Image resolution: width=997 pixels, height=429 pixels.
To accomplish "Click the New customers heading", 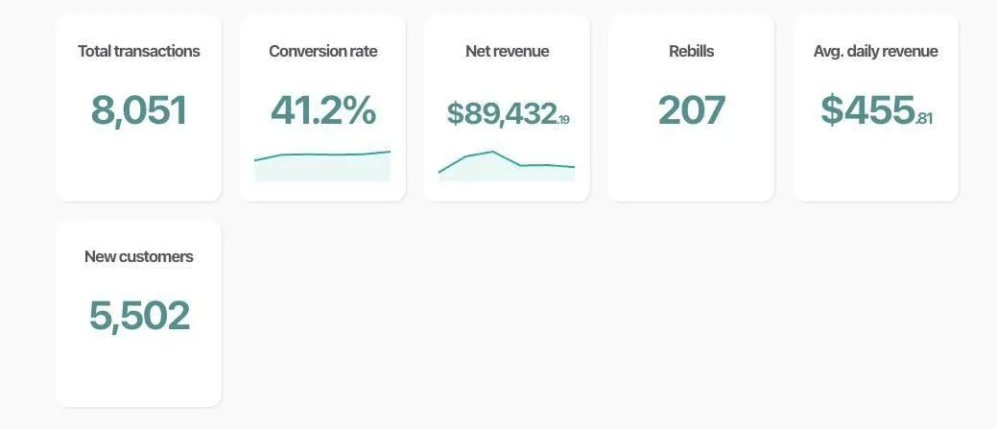I will [x=138, y=257].
